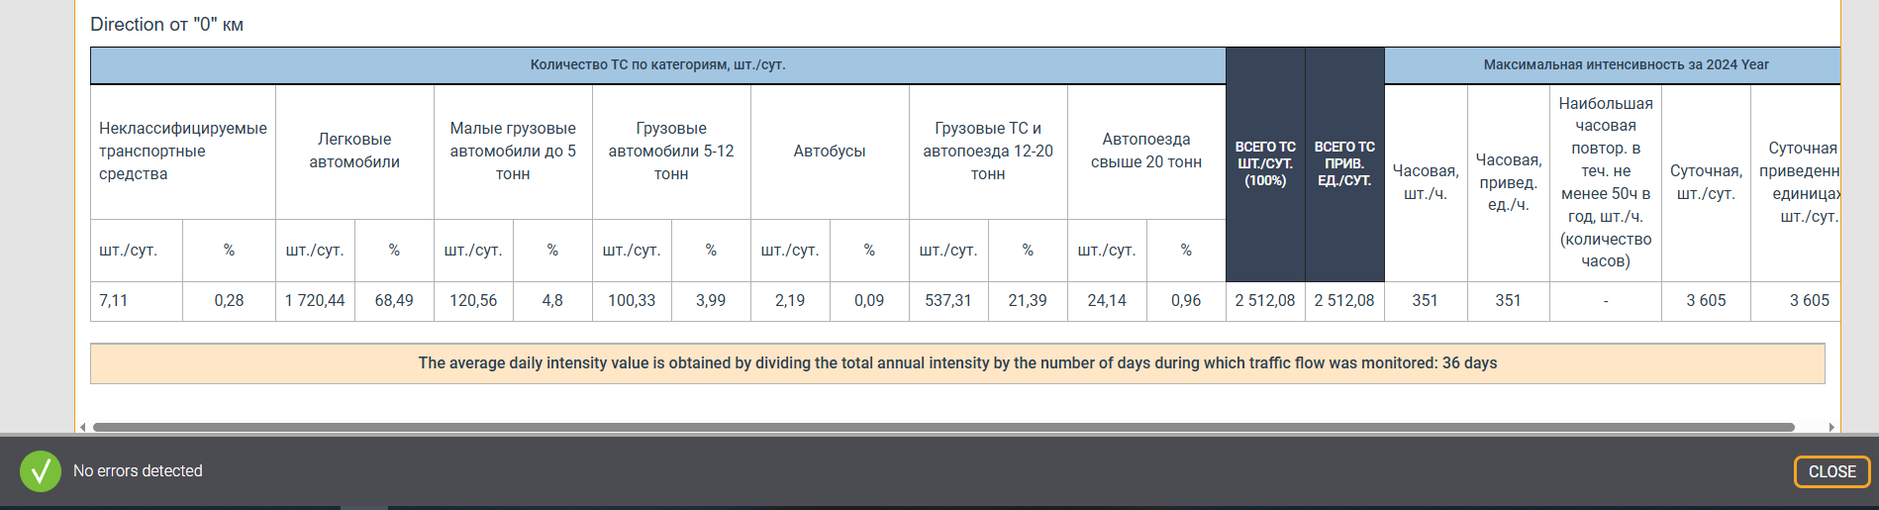Select 'Неклассифицируемые транспортные средства' header cell
The height and width of the screenshot is (510, 1879).
click(x=182, y=151)
